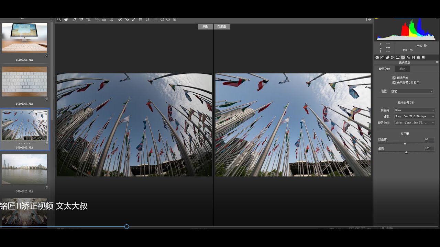Viewport: 440px width, 247px height.
Task: Click the 1/400 秒 shutter speed text
Action: [x=421, y=46]
